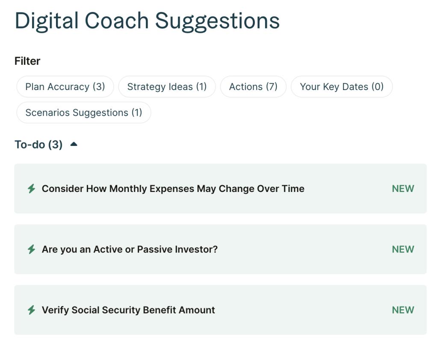The image size is (438, 343).
Task: Click the lightning icon beside Verify Social Security
Action: point(32,310)
